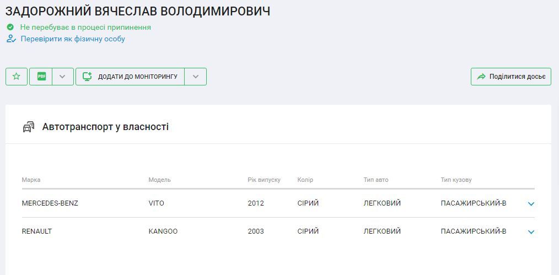Click the Модель column header

click(160, 180)
